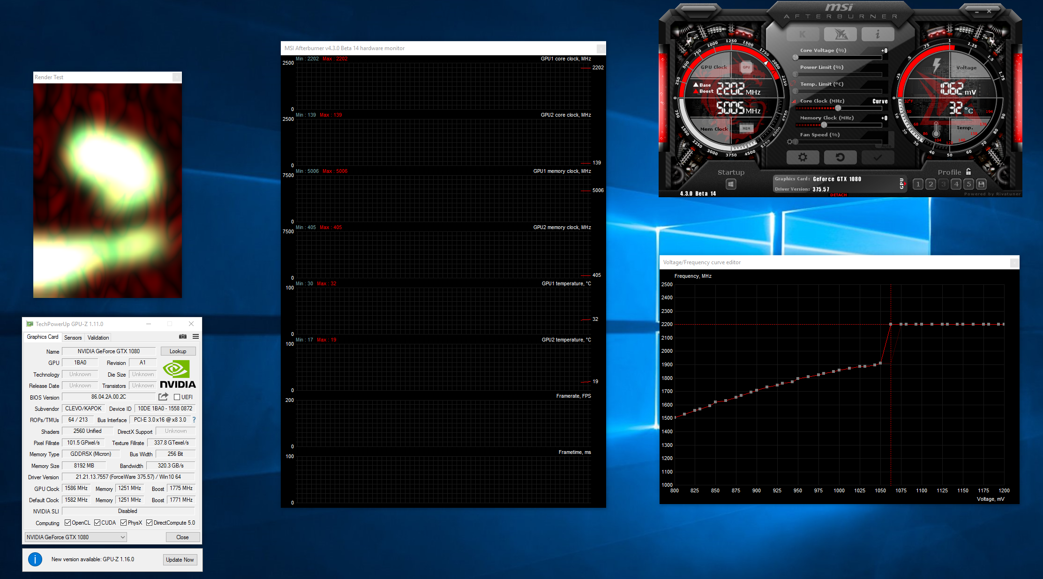Image resolution: width=1043 pixels, height=579 pixels.
Task: Click the Core Voltage slider handle
Action: click(795, 57)
